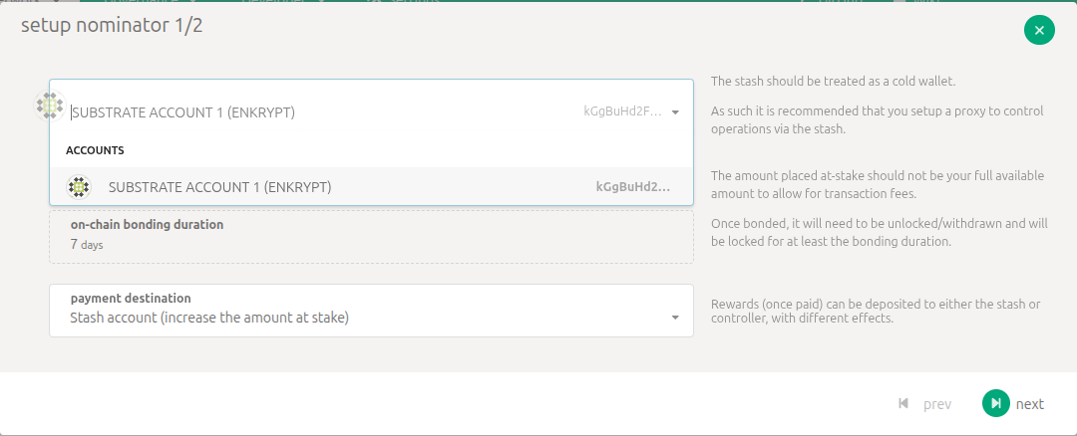Select SUBSTRATE ACCOUNT 1 (ENKRYPT) from the list
Viewport: 1077px width, 436px height.
point(219,186)
